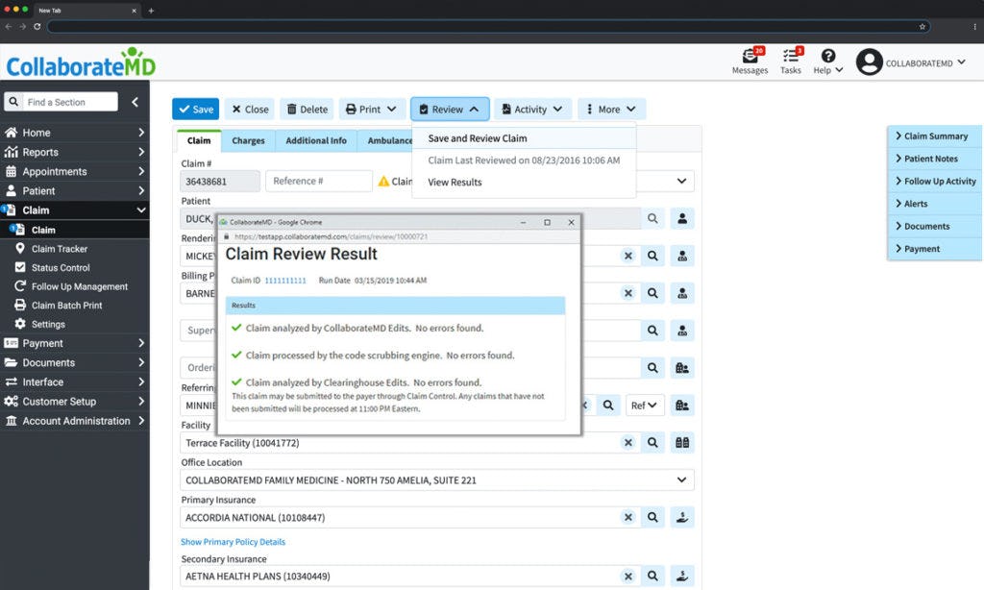Click the Reference # input field
This screenshot has height=590, width=984.
pyautogui.click(x=319, y=182)
